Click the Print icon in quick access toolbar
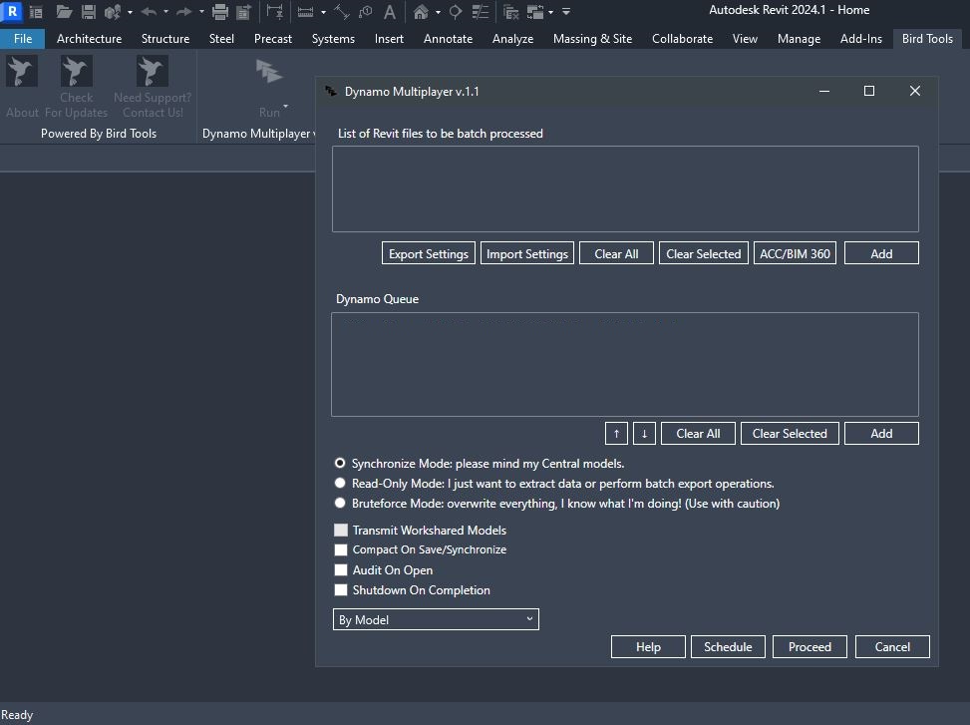 coord(220,12)
